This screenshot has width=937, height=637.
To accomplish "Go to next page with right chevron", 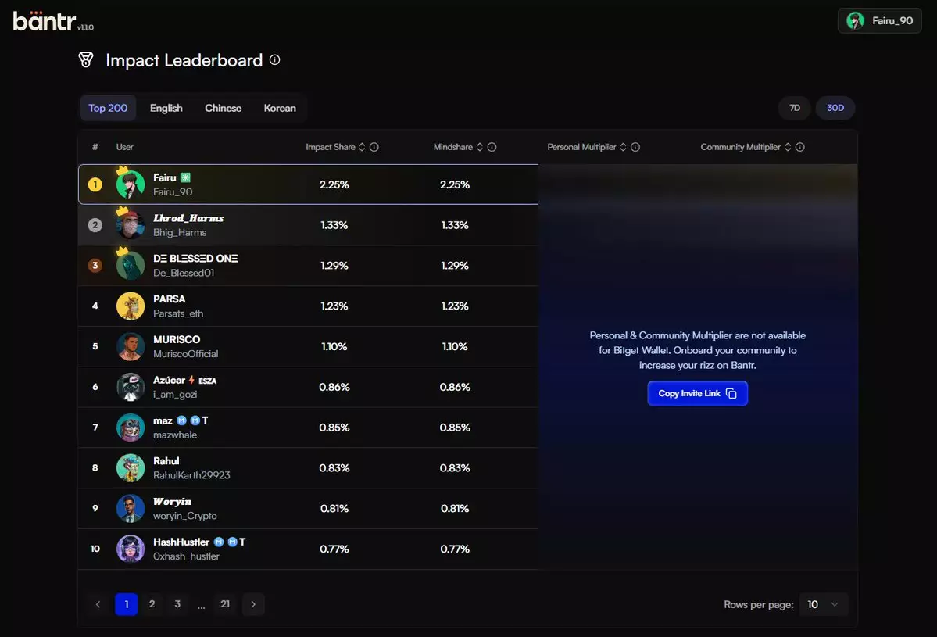I will click(253, 604).
